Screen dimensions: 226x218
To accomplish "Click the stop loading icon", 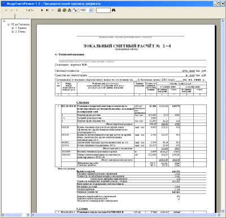I will 53,10.
